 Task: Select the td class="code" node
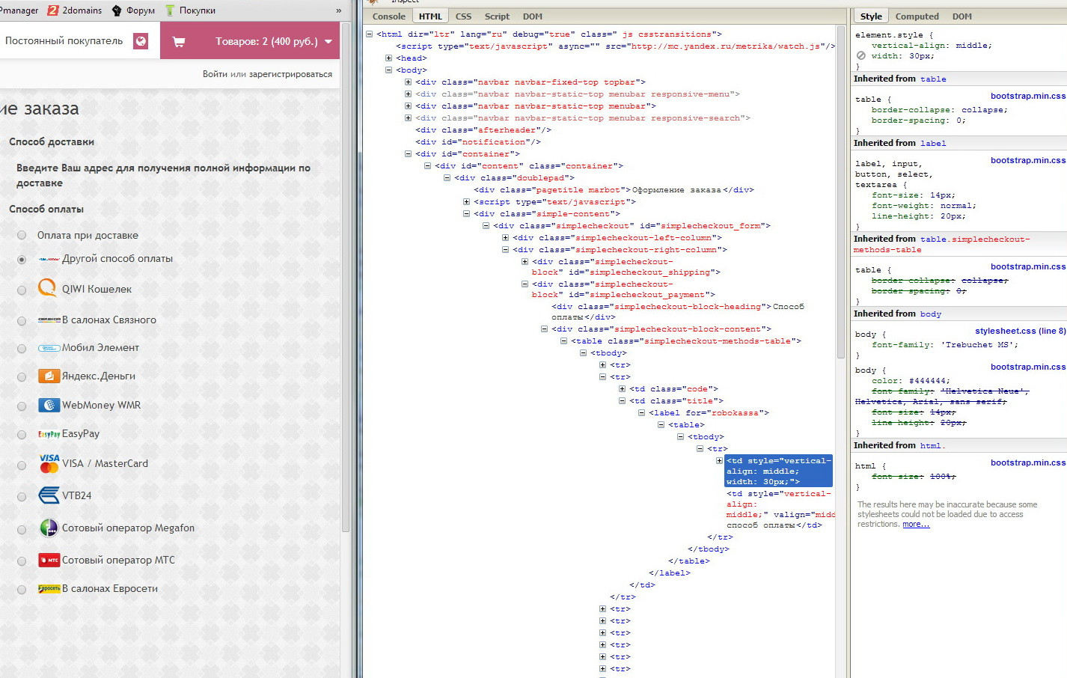pyautogui.click(x=673, y=389)
